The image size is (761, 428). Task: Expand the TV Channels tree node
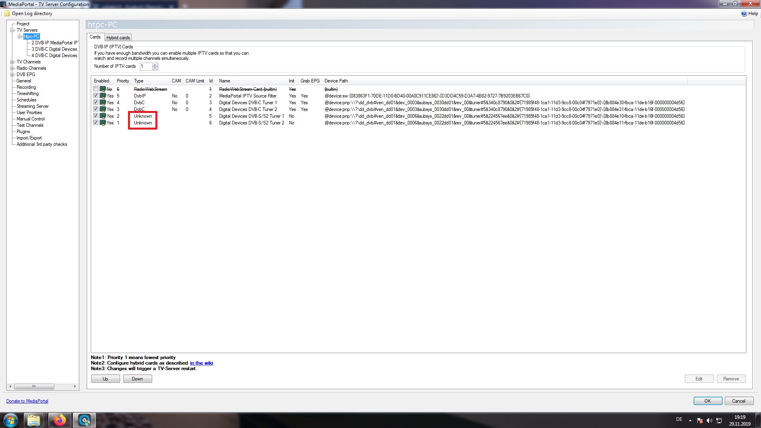[12, 62]
